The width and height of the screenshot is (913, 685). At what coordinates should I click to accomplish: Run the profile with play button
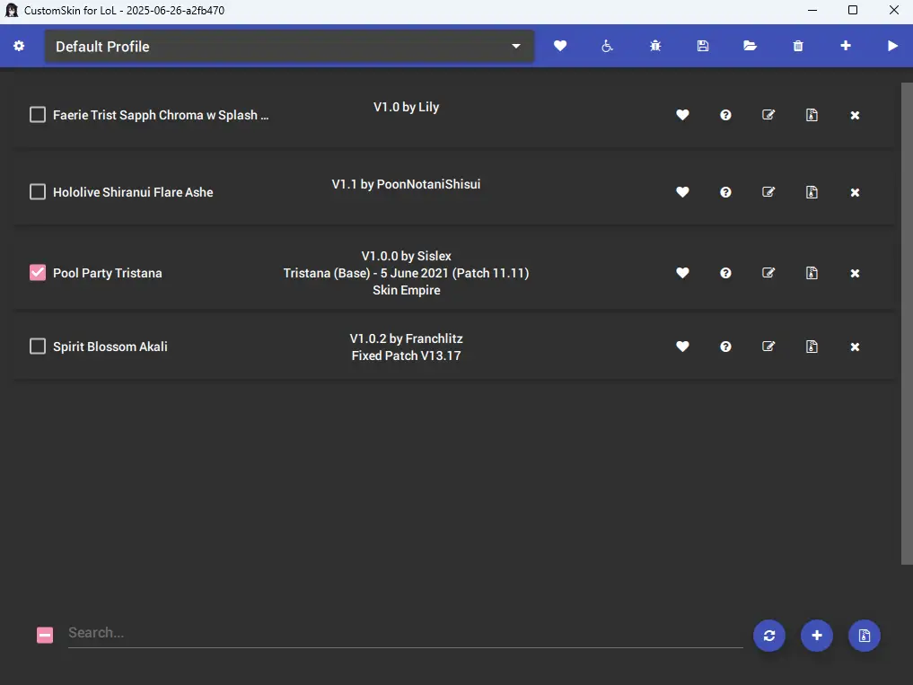pyautogui.click(x=892, y=46)
